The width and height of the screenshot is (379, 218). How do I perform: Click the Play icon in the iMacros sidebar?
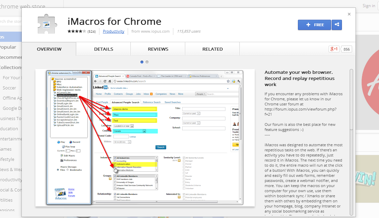pos(58,142)
